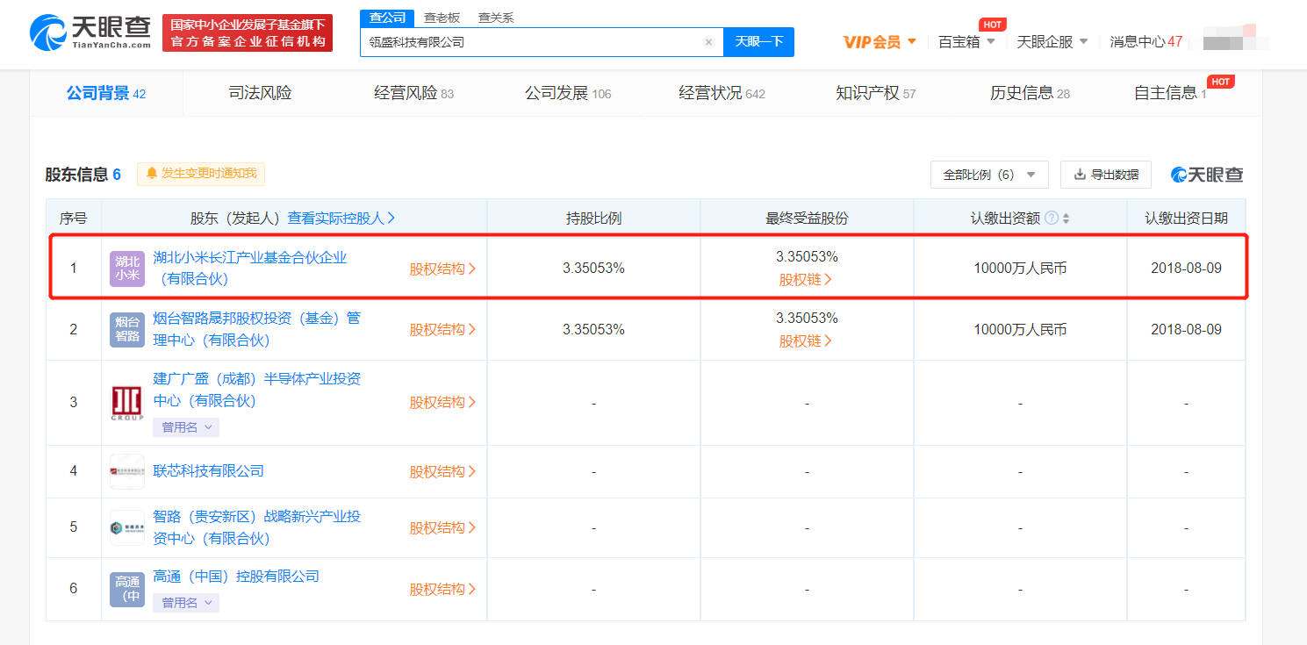
Task: Switch to the 历史信息 tab
Action: click(x=1030, y=93)
